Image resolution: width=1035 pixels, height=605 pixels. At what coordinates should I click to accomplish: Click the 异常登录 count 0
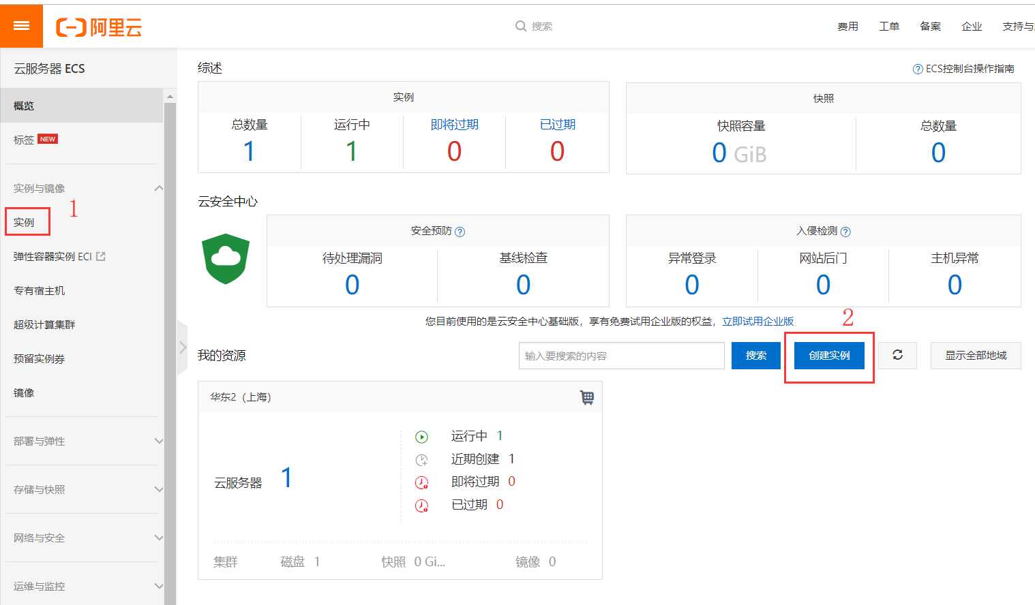[692, 285]
